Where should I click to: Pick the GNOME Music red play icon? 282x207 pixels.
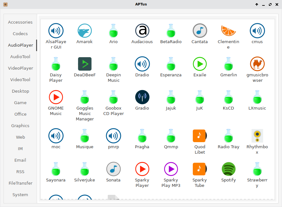(x=56, y=97)
